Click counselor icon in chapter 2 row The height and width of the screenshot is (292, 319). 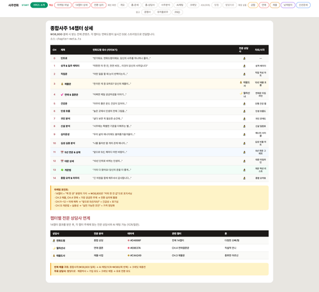(244, 74)
